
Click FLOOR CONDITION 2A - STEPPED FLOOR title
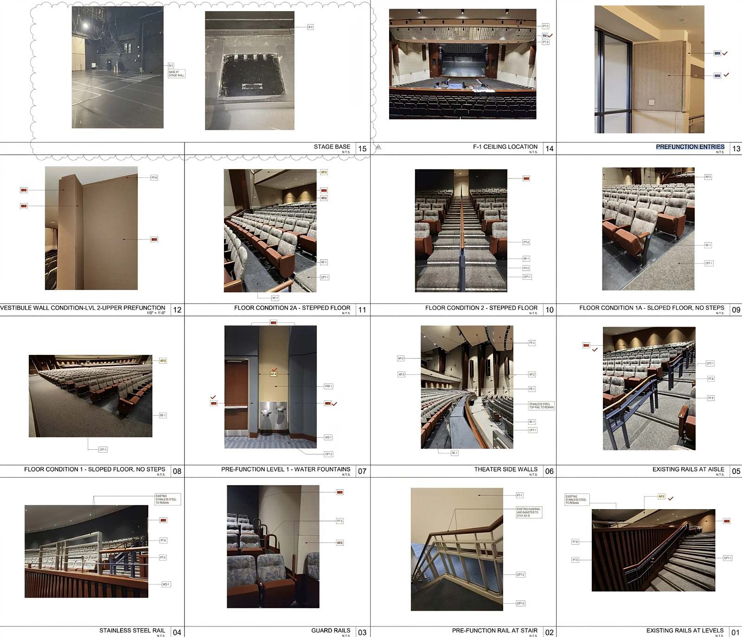(x=292, y=308)
